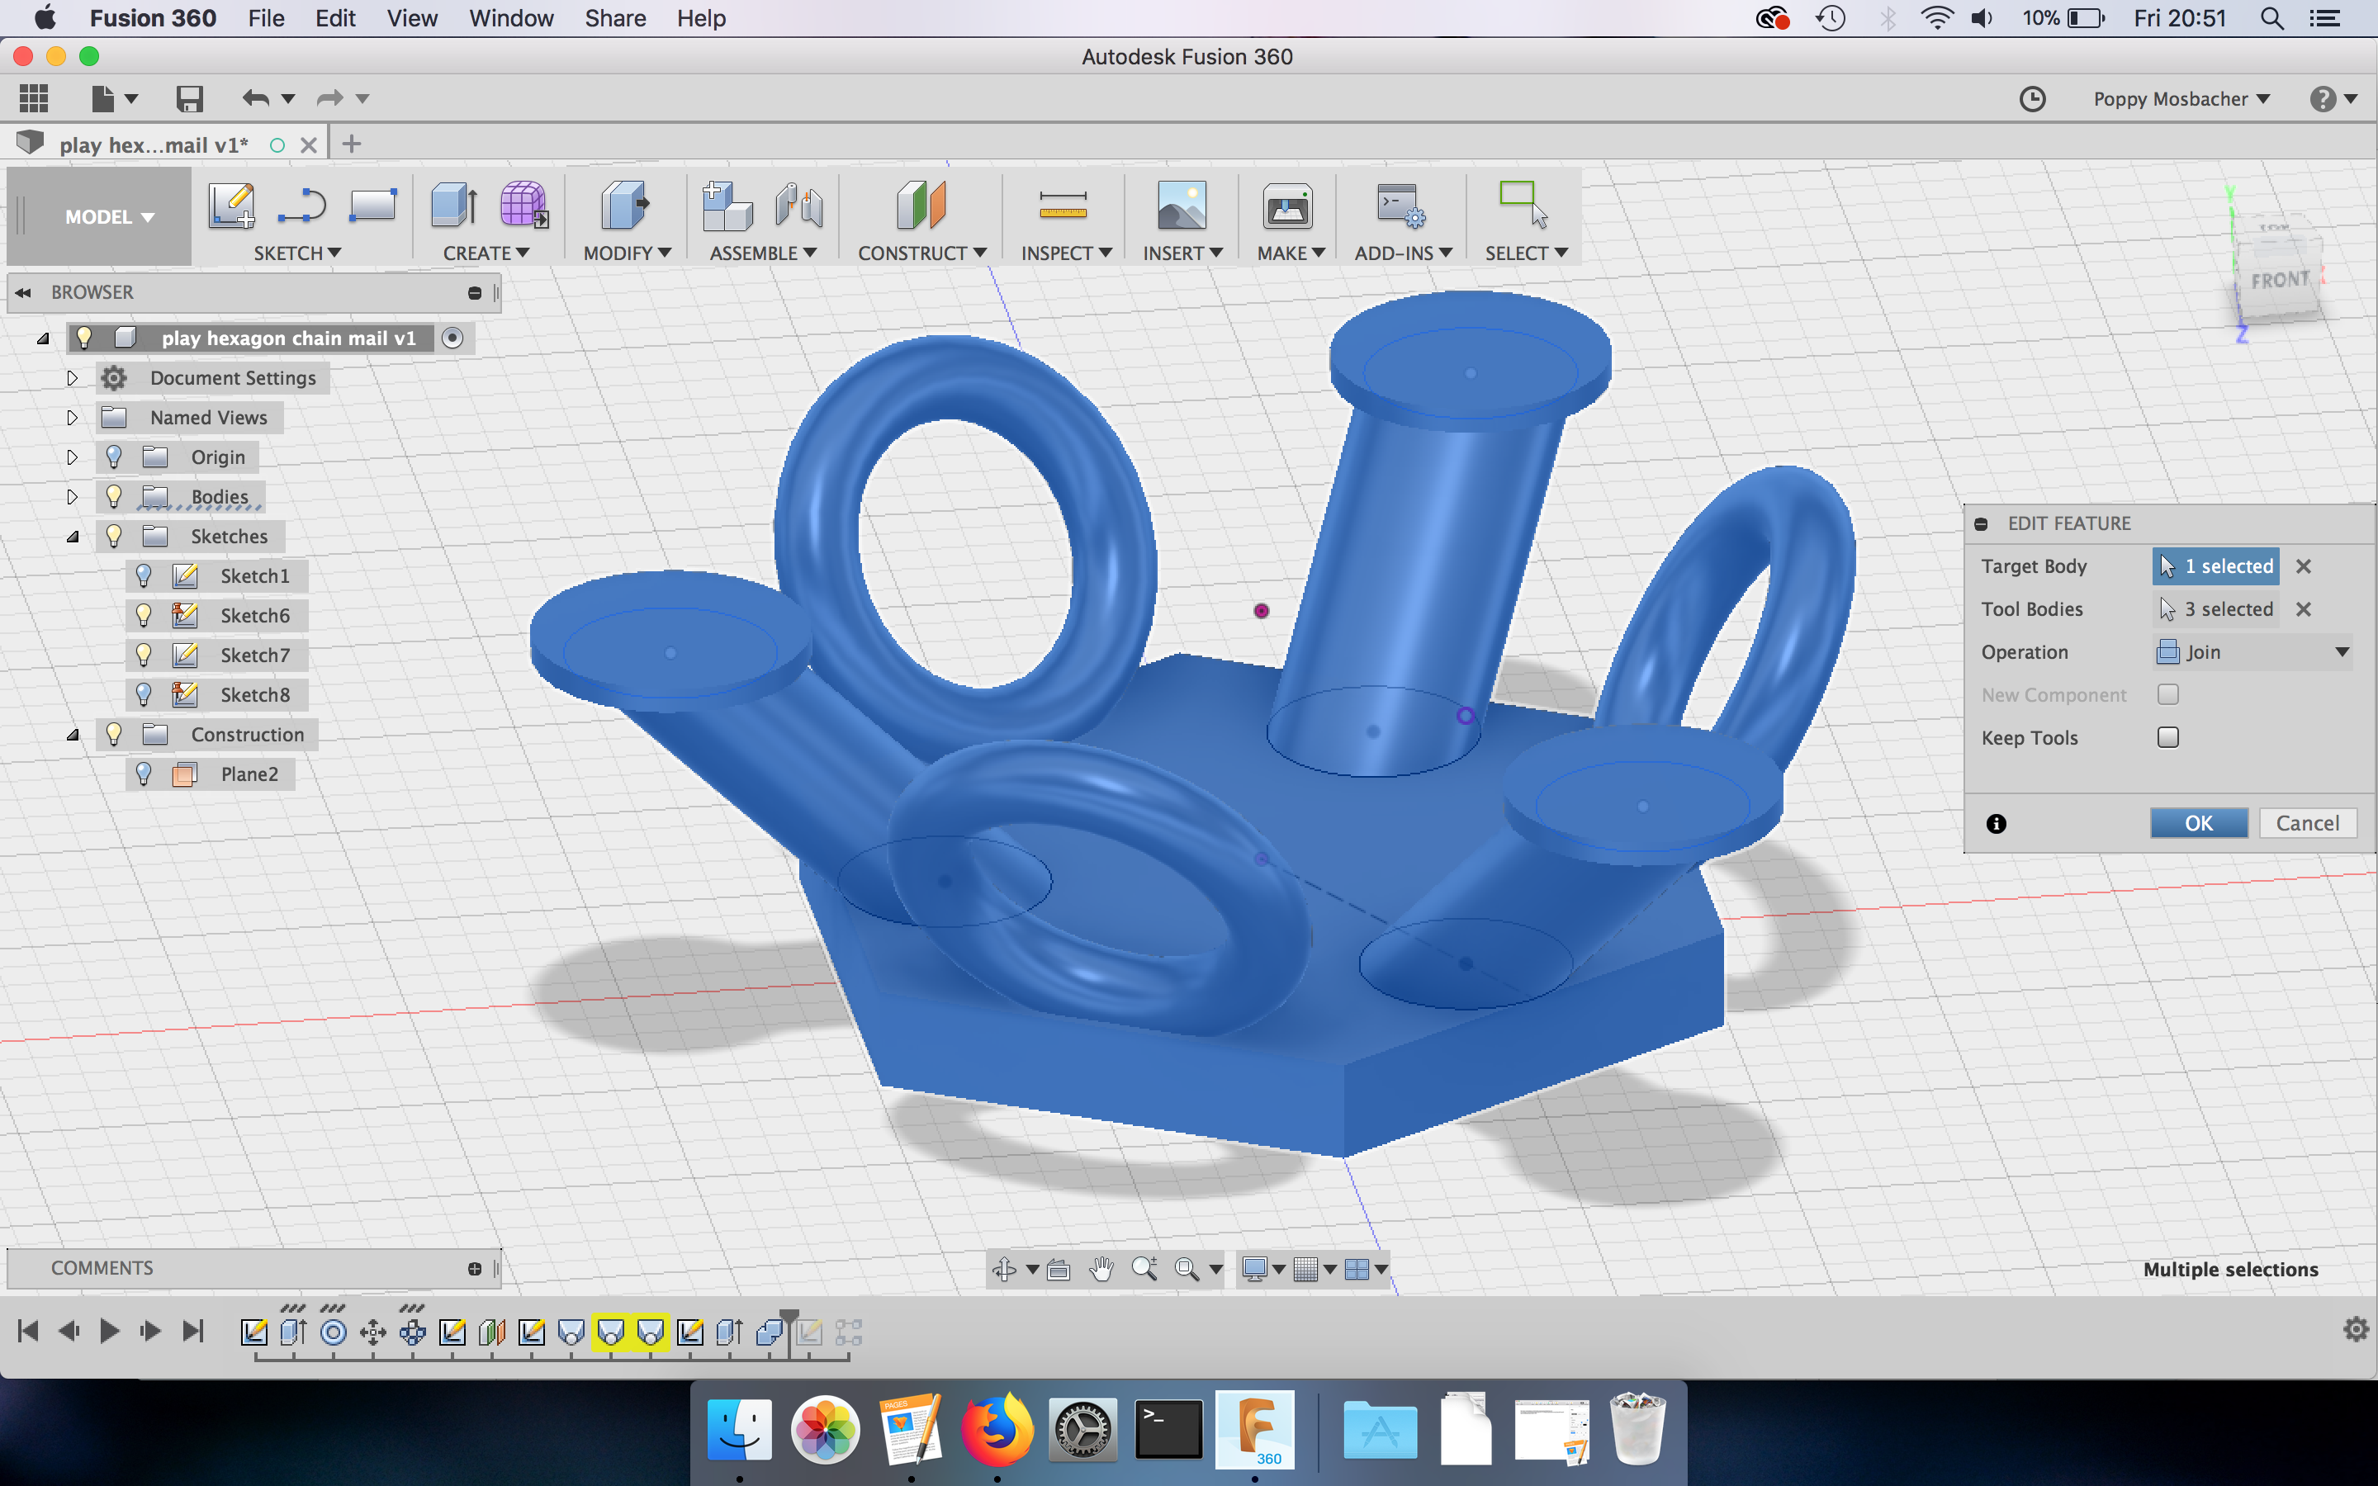
Task: Enable the Keep Tools checkbox
Action: (x=2167, y=738)
